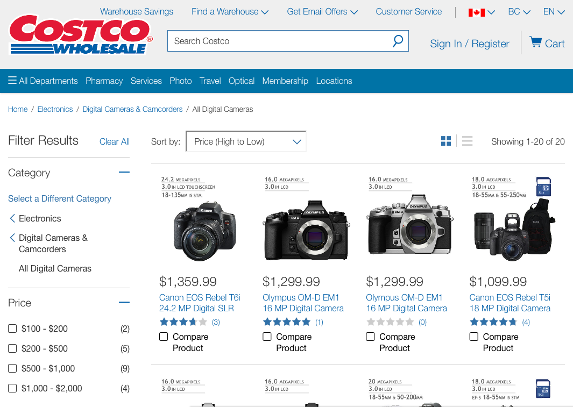Check the $100 - $200 price filter
This screenshot has width=573, height=407.
click(x=12, y=329)
